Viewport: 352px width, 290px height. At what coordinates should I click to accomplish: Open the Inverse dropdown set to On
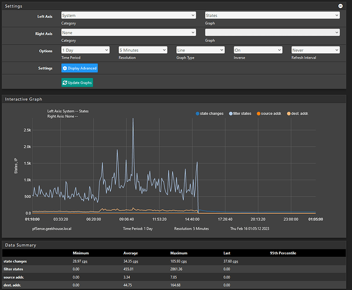pos(257,50)
